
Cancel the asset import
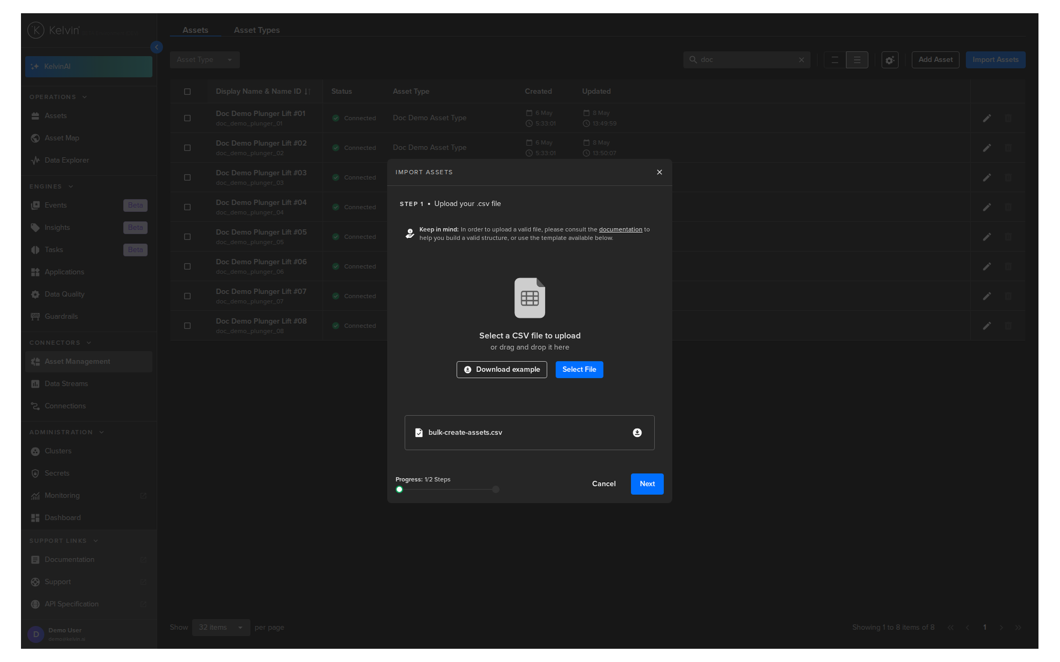click(x=603, y=484)
